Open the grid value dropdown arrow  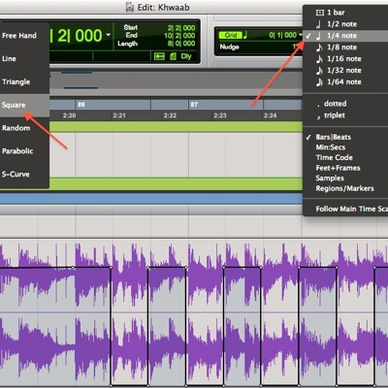pos(301,35)
